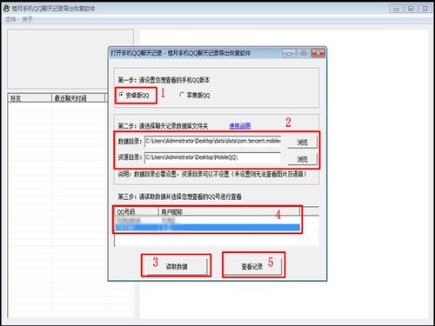Minimize the 打开手机QQ聊天记录 dialog
The image size is (435, 326).
289,53
